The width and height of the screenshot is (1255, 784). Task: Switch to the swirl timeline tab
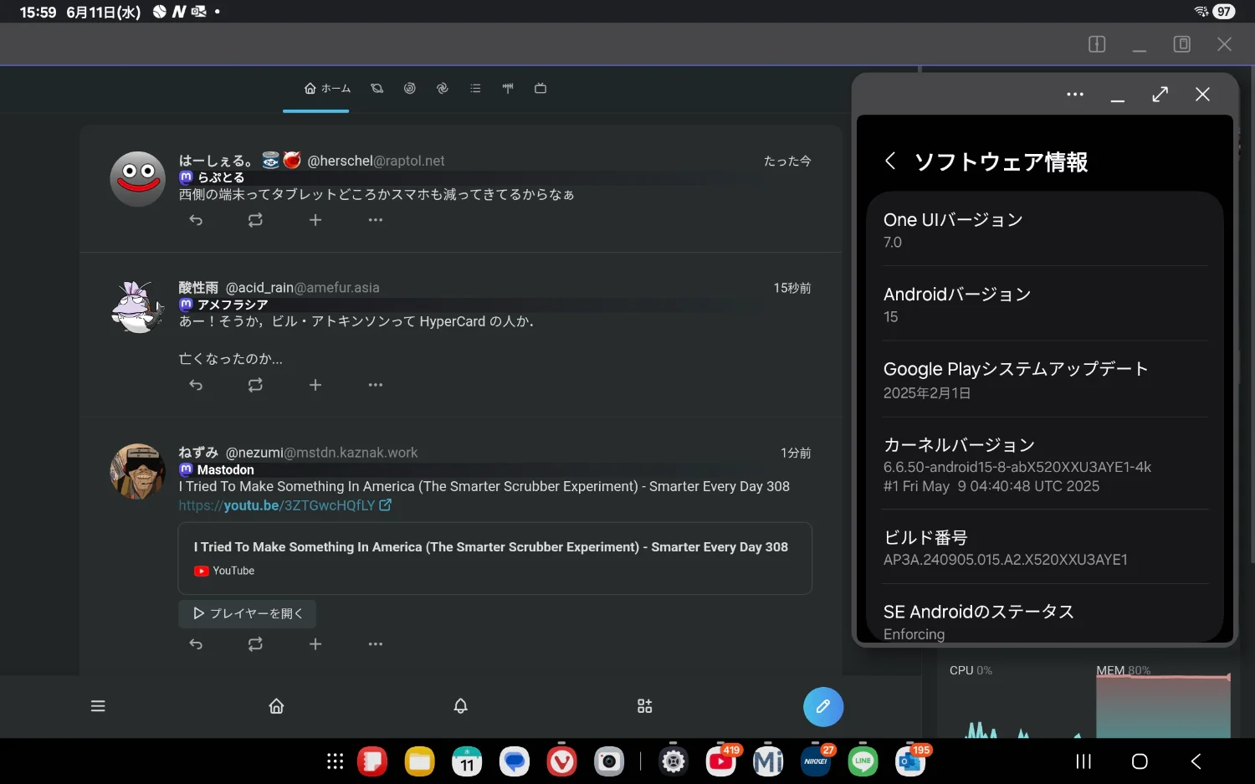(x=443, y=88)
